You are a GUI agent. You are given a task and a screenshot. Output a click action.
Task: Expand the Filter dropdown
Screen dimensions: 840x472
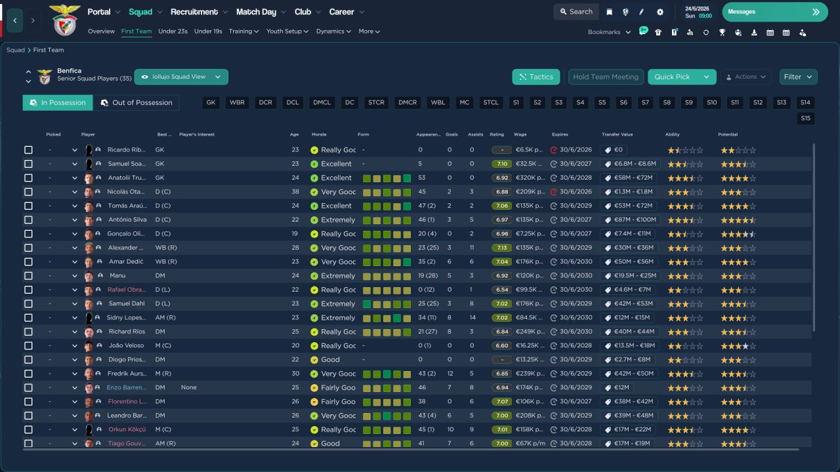[x=798, y=77]
